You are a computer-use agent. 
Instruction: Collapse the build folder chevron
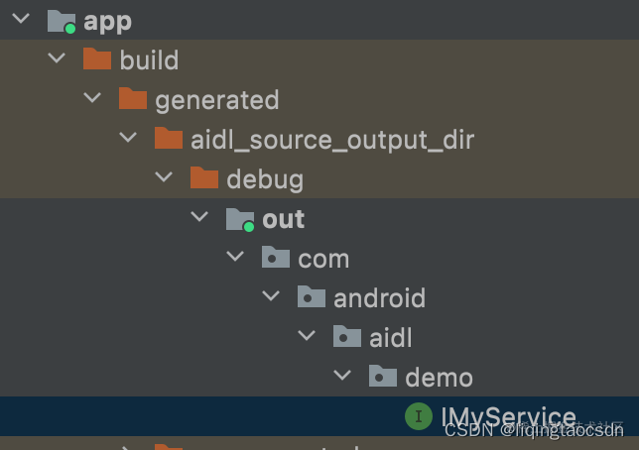57,57
